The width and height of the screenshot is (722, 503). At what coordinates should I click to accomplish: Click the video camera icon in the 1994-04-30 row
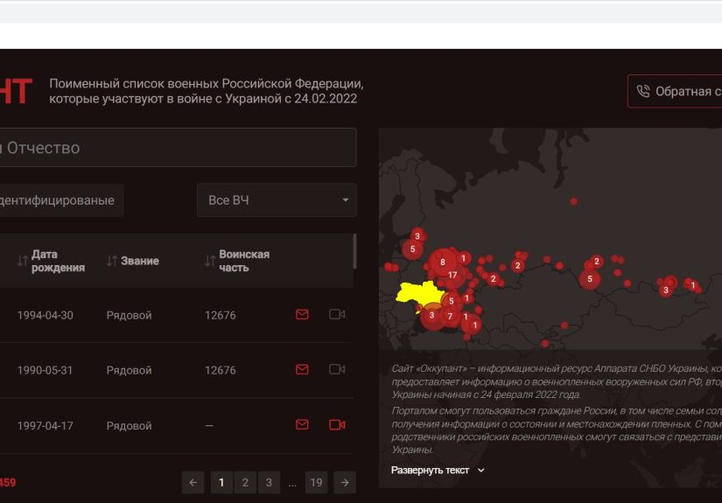[337, 315]
